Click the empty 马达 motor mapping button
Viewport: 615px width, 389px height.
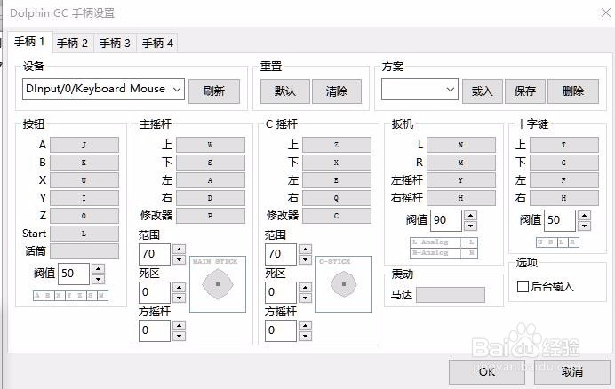pyautogui.click(x=451, y=295)
